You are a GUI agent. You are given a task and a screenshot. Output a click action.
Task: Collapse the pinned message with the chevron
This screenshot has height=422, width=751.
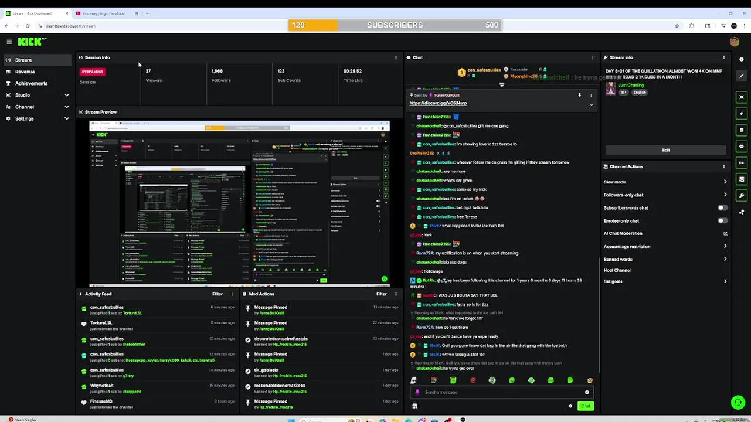tap(591, 104)
